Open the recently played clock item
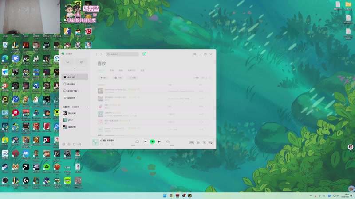 coord(75,84)
